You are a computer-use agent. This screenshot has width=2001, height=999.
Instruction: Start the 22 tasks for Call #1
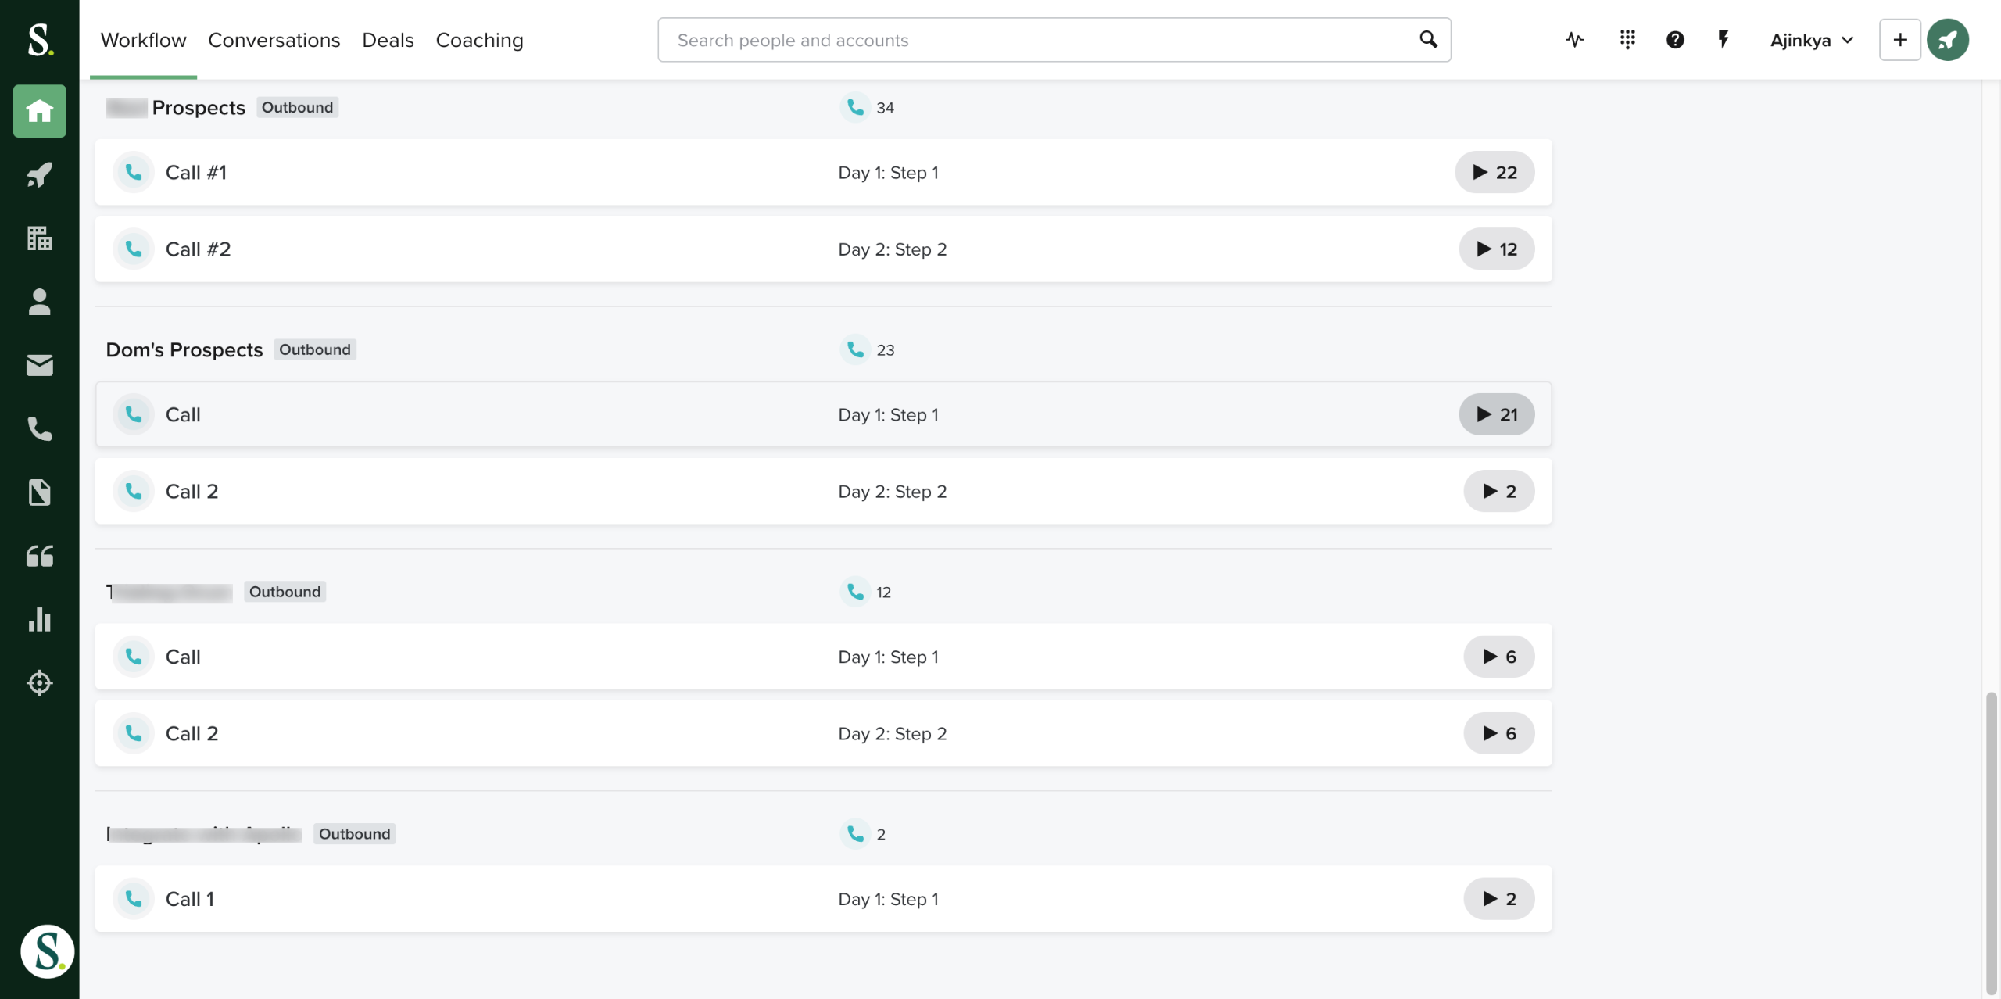pyautogui.click(x=1494, y=172)
